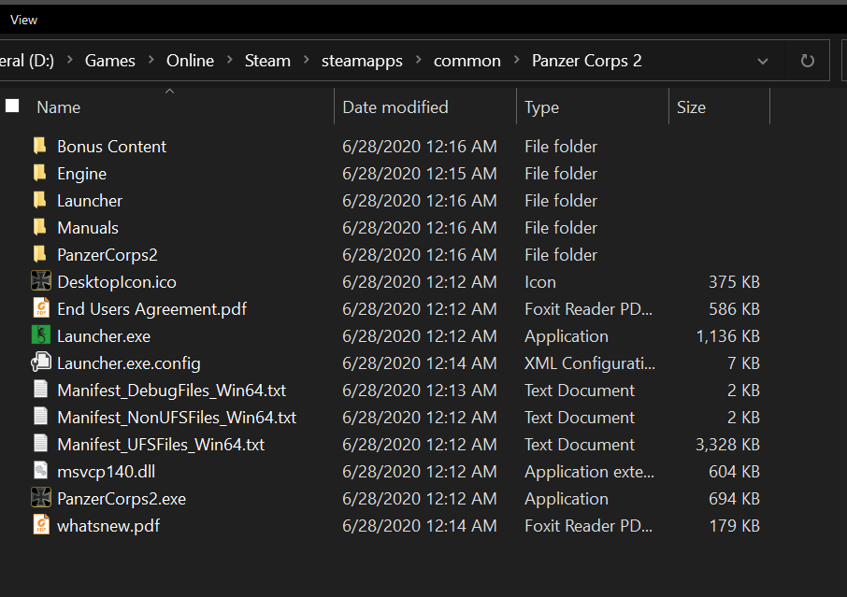
Task: Select End Users Agreement.pdf file name
Action: [151, 308]
